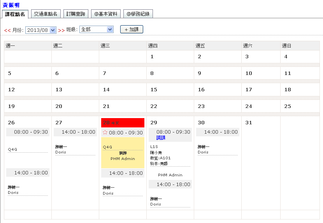Viewport: 323px width, 223px height.
Task: Select 08:00 - 09:30 slot on day 26
Action: 28,132
